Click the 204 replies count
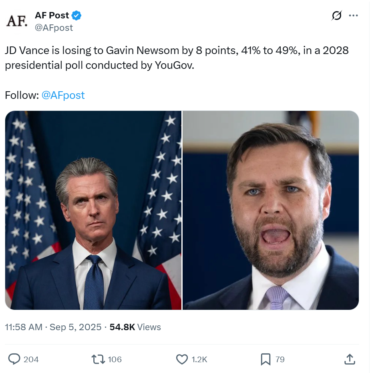The width and height of the screenshot is (376, 373). pos(31,359)
